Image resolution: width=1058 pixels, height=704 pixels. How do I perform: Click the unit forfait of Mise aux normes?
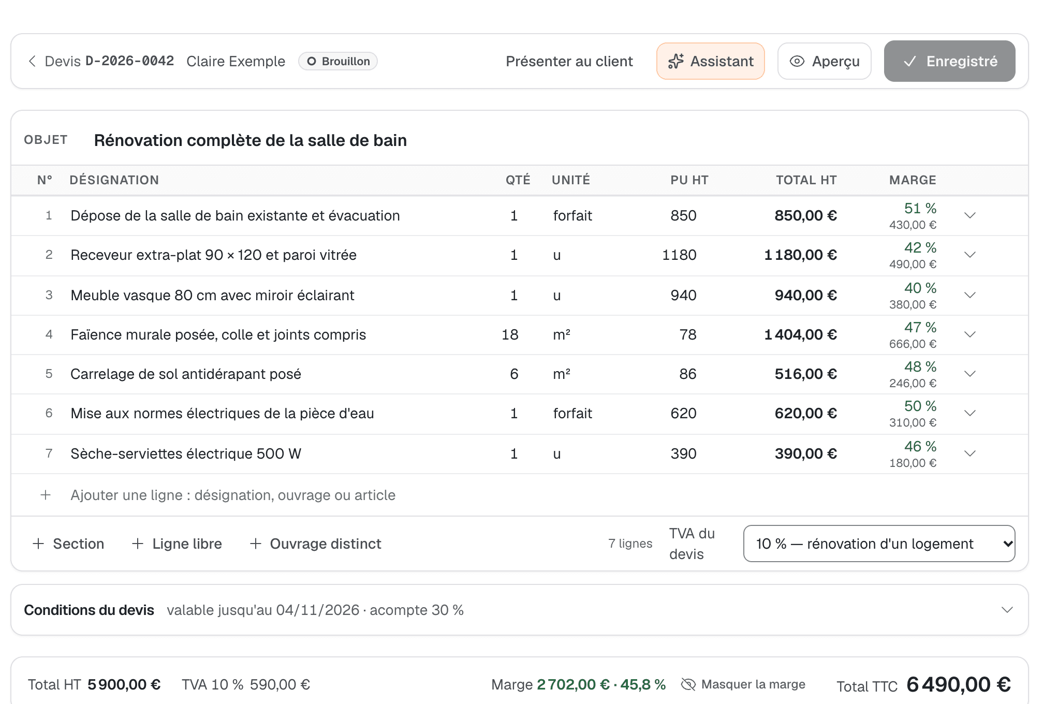coord(572,413)
